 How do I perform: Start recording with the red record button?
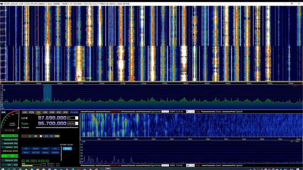coord(25,136)
